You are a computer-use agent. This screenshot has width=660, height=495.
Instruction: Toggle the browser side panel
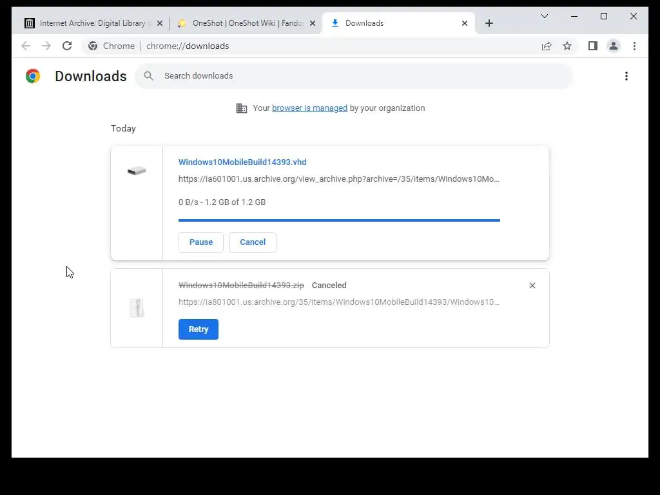click(x=593, y=46)
